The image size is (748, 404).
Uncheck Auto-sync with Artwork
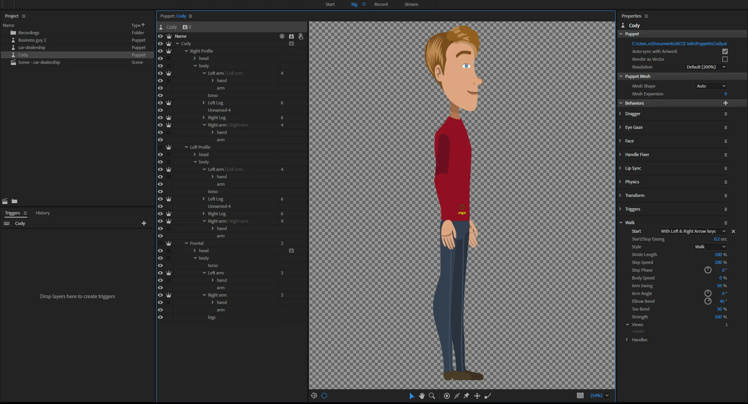point(725,51)
